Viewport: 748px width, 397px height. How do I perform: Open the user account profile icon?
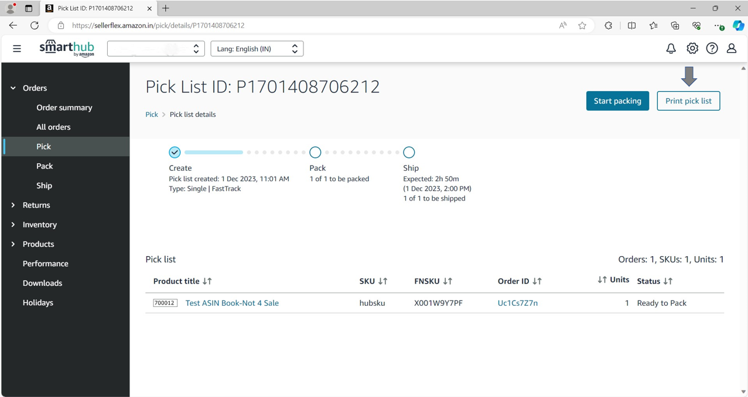[732, 49]
